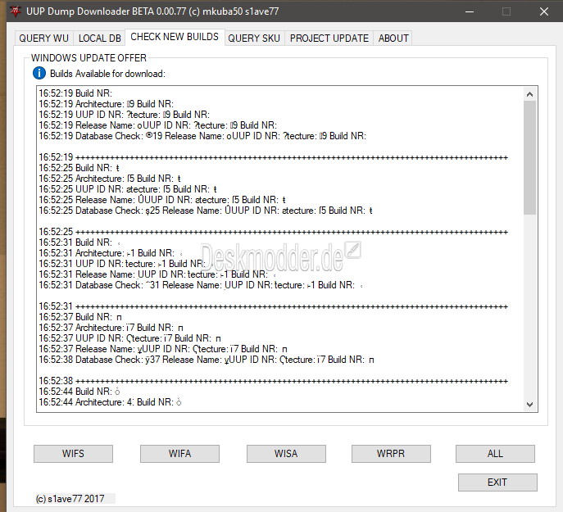The image size is (563, 512).
Task: Click the '16:52:44 Build NR:' log line
Action: tap(79, 392)
